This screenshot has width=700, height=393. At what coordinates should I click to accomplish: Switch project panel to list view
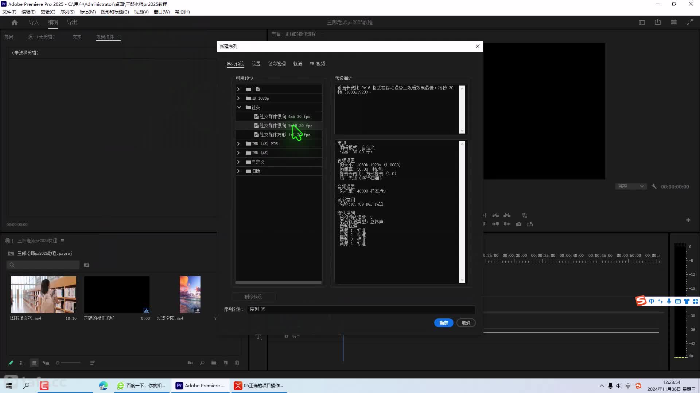point(23,363)
